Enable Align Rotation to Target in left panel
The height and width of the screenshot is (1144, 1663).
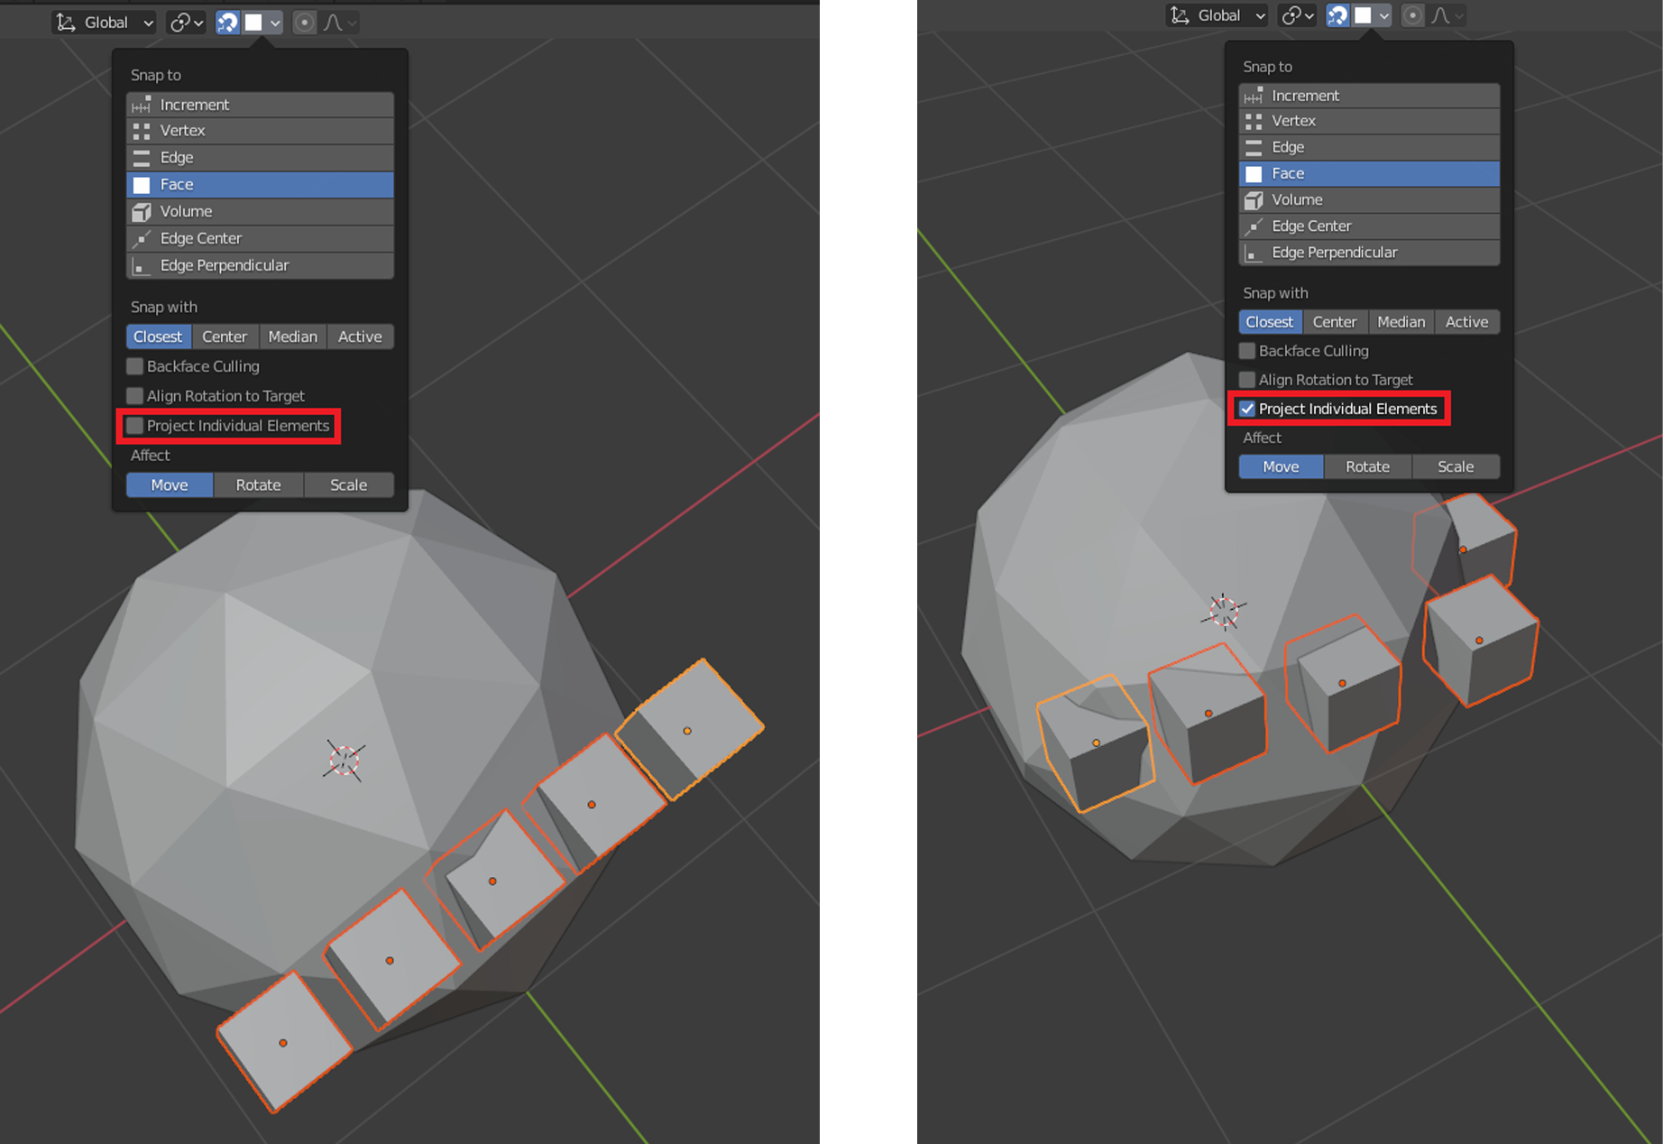135,396
